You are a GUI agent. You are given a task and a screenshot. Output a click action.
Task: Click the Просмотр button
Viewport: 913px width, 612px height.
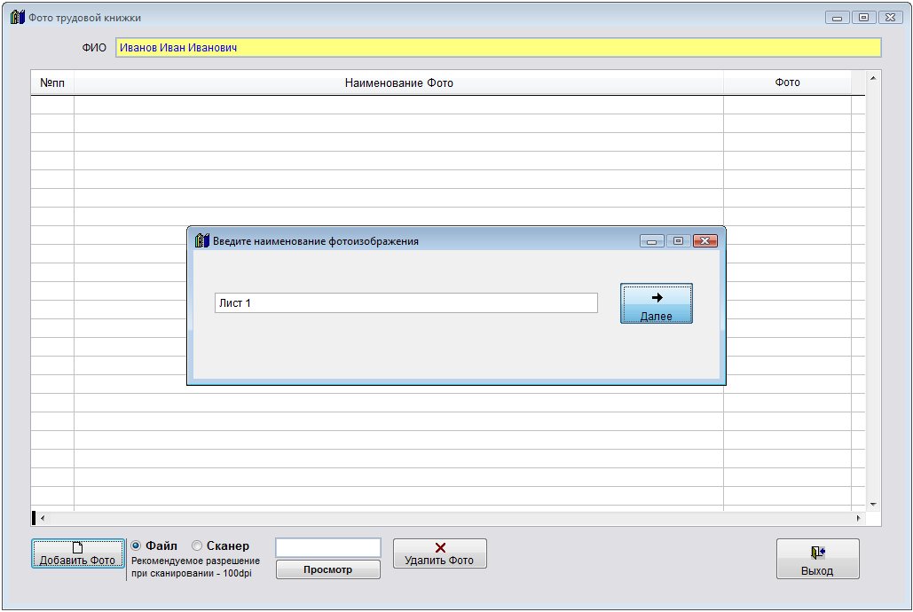click(x=327, y=569)
